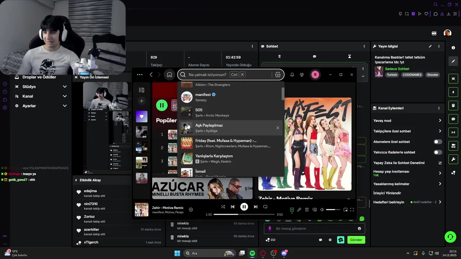
Task: Select Yanlışlarla Karşılaştım search result
Action: click(230, 159)
